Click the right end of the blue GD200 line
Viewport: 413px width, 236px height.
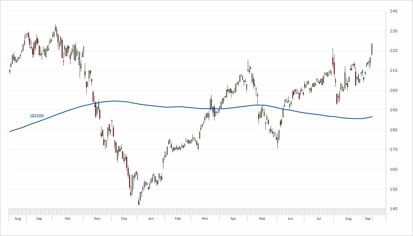pos(372,117)
